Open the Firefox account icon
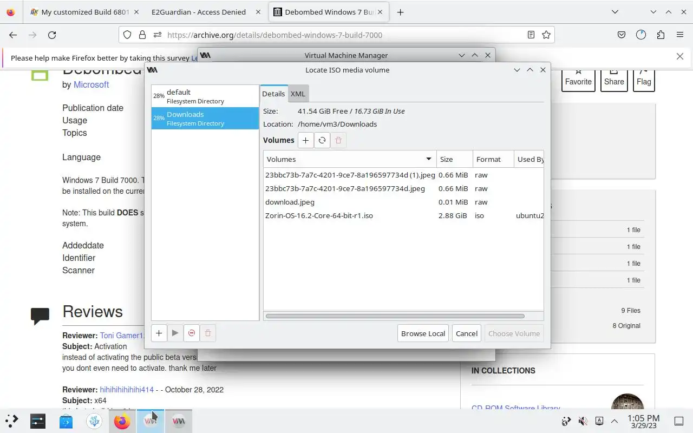 [x=641, y=35]
